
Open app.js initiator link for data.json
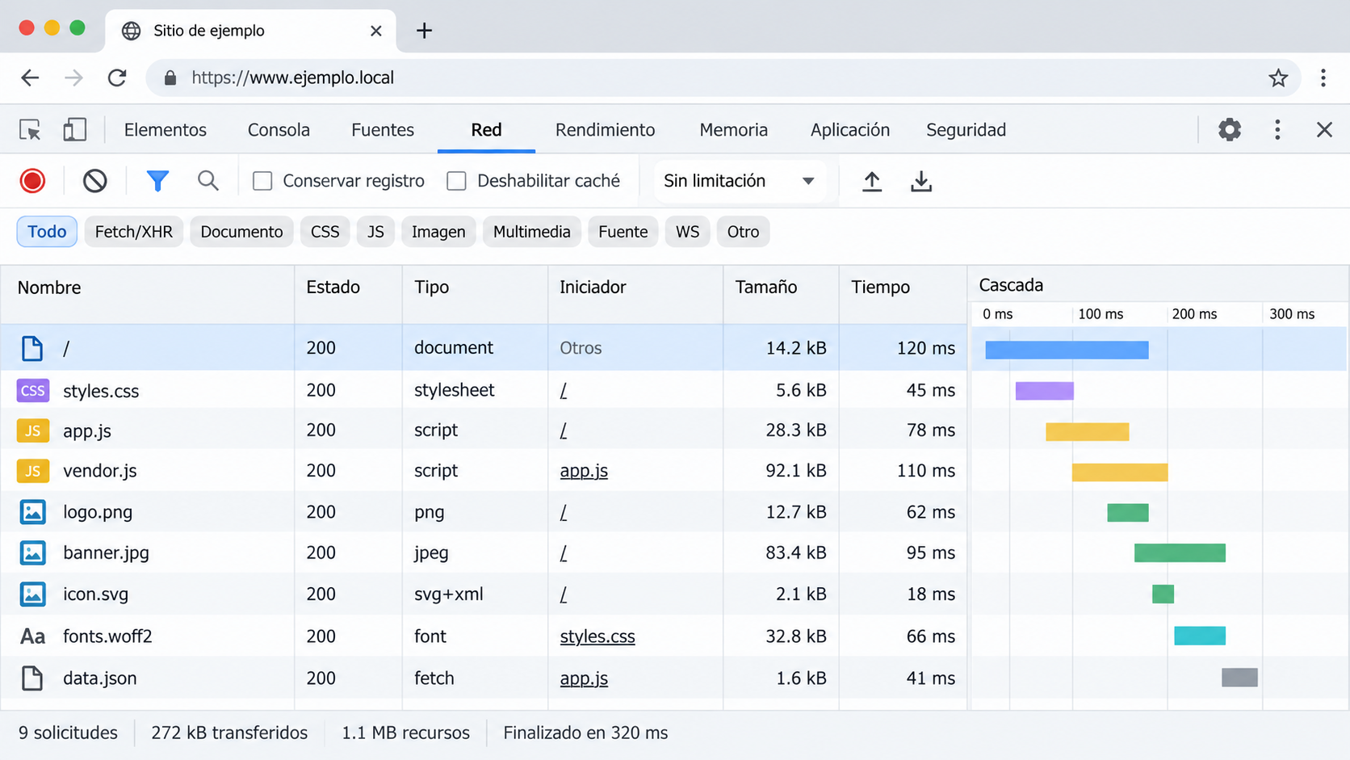(x=584, y=678)
